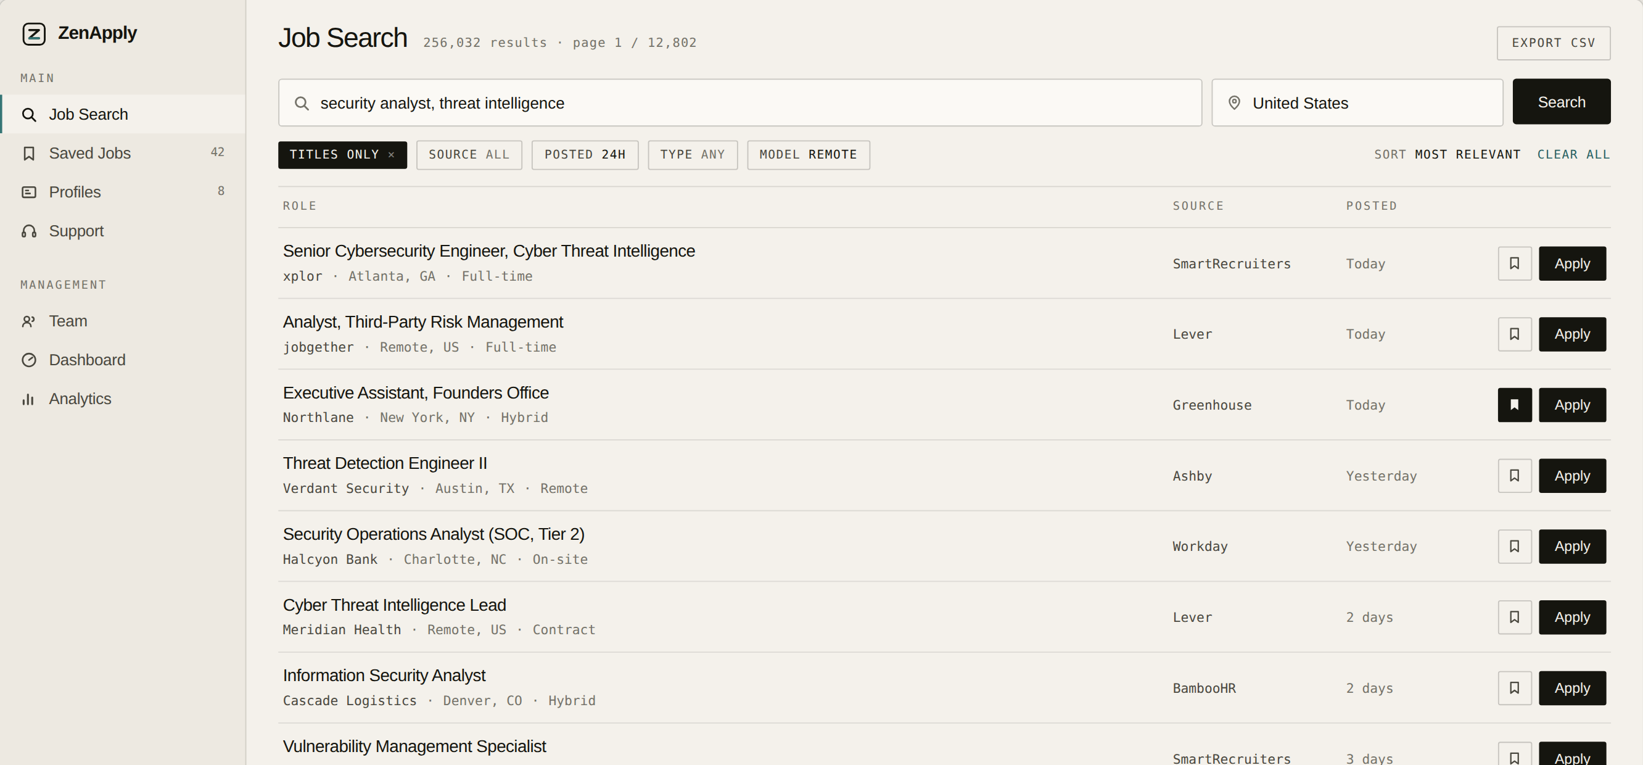Open Cyber Threat Intelligence Lead job title
Viewport: 1643px width, 765px height.
coord(394,605)
